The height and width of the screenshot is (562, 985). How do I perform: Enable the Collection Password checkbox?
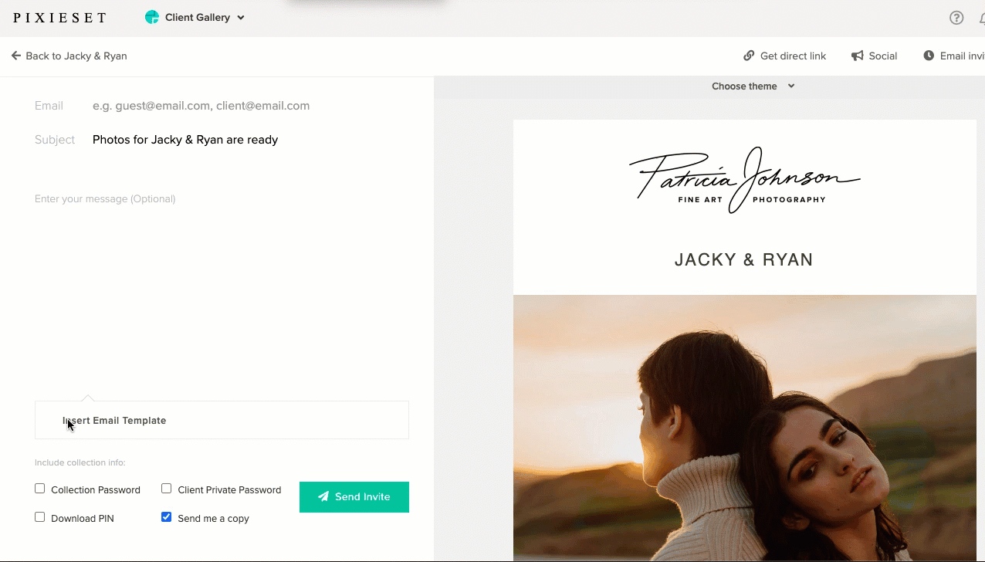pyautogui.click(x=40, y=489)
